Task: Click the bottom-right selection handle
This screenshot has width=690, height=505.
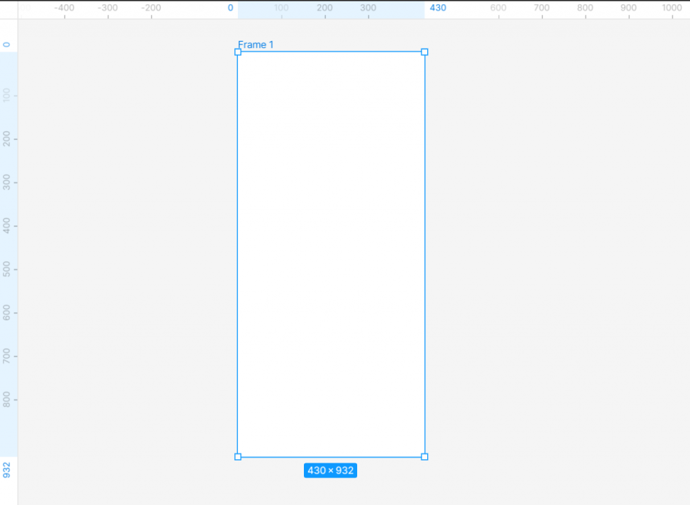Action: coord(425,456)
